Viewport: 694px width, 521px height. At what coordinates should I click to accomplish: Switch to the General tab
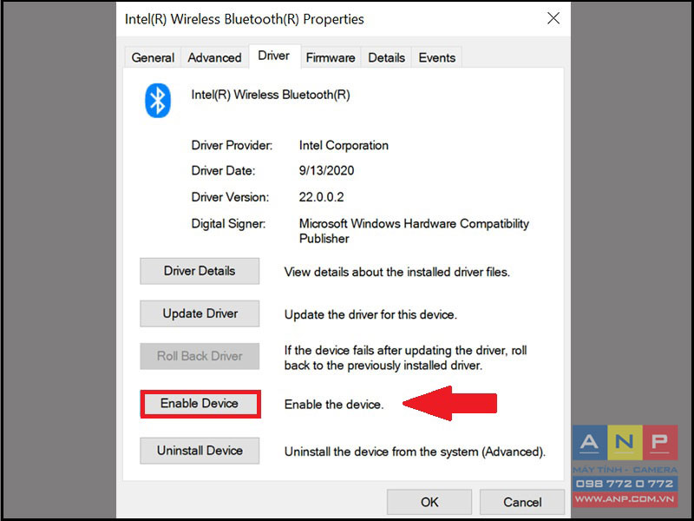153,57
